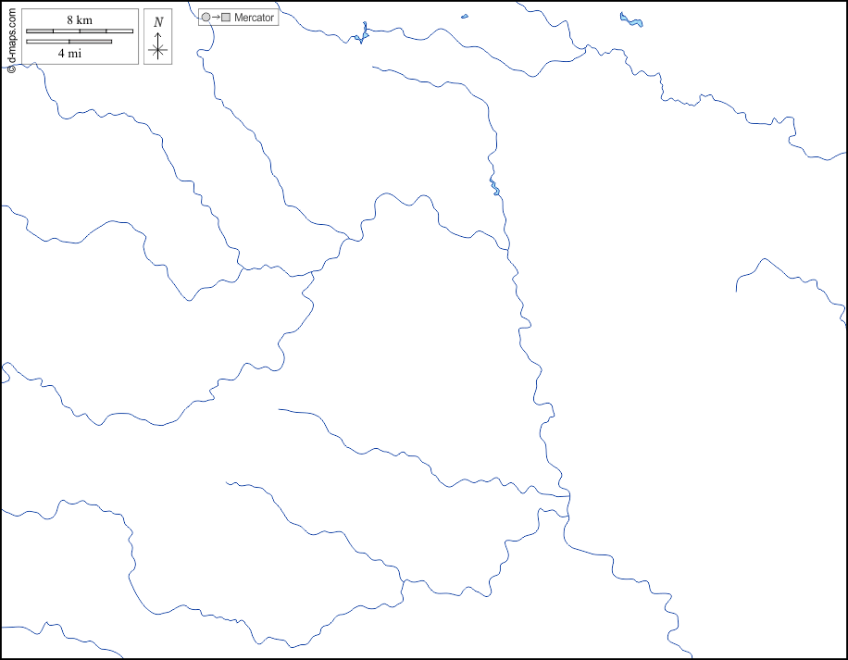Screen dimensions: 848x660
Task: Click the gray circle in the Mercator badge
Action: (x=206, y=18)
